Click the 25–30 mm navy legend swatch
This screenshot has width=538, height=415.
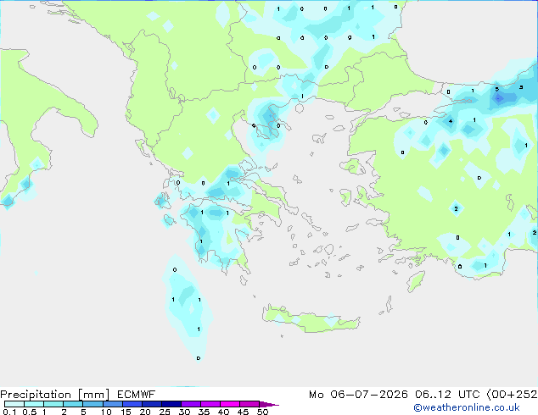coord(171,404)
